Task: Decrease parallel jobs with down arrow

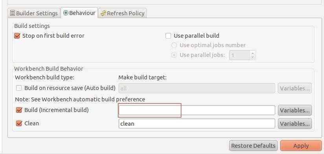Action: tap(252, 57)
